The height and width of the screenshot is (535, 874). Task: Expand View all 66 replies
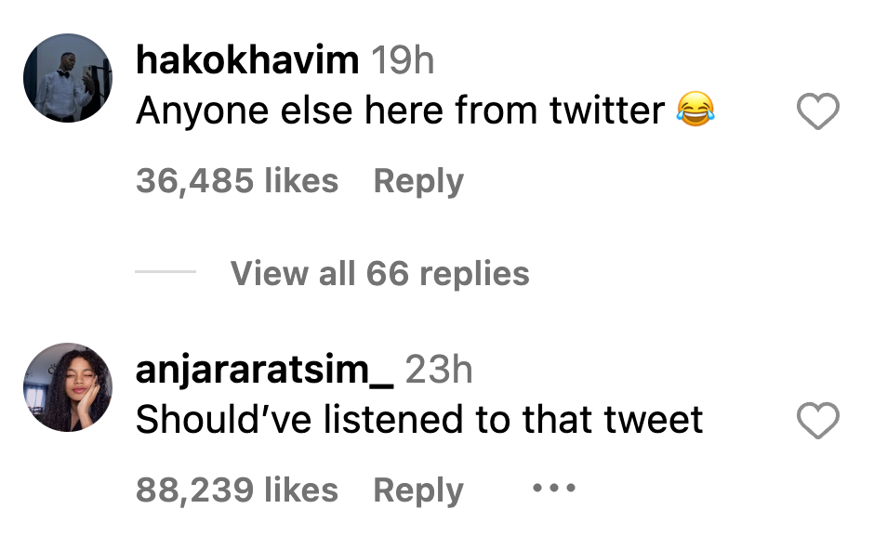(x=379, y=273)
